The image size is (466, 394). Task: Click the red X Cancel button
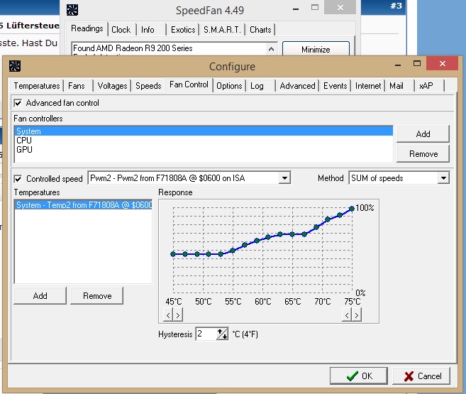[421, 376]
